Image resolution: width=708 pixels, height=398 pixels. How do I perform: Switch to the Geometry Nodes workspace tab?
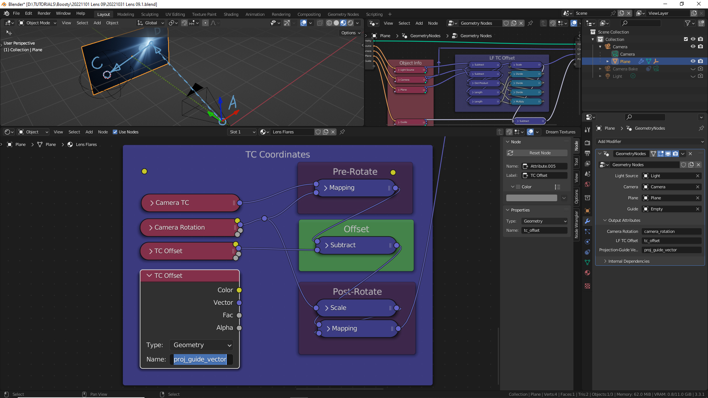[x=343, y=14]
